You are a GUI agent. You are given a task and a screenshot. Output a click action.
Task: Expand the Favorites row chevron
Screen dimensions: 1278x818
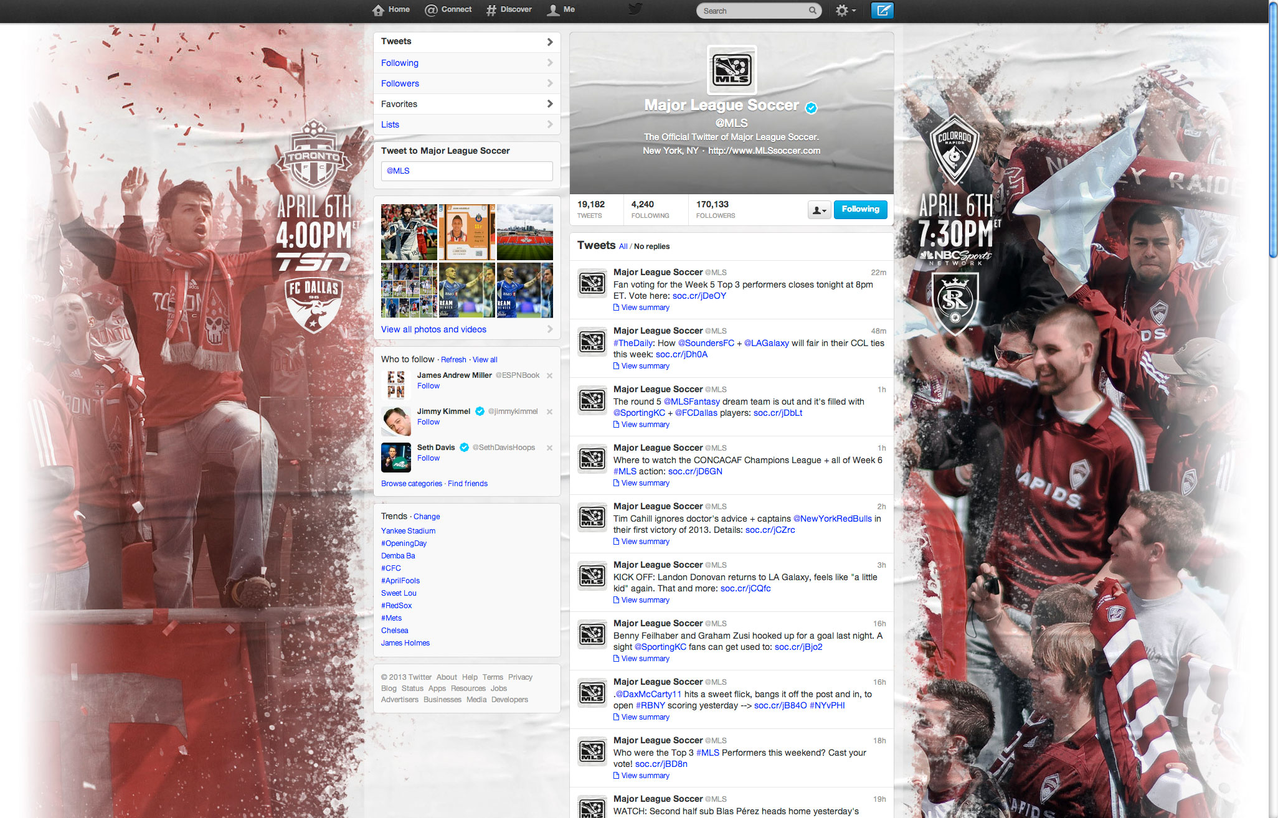pyautogui.click(x=549, y=104)
